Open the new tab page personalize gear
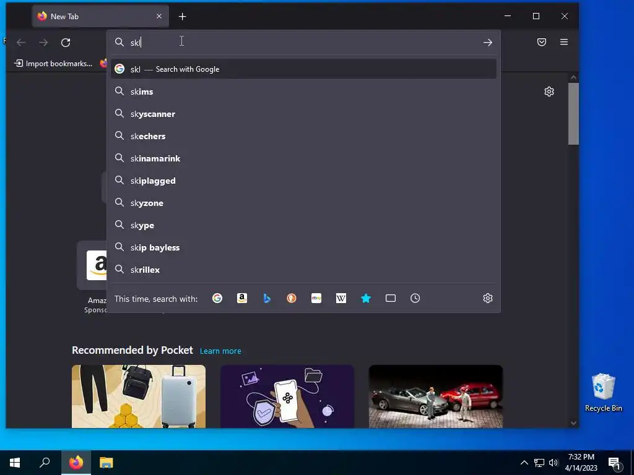634x475 pixels. (x=549, y=92)
